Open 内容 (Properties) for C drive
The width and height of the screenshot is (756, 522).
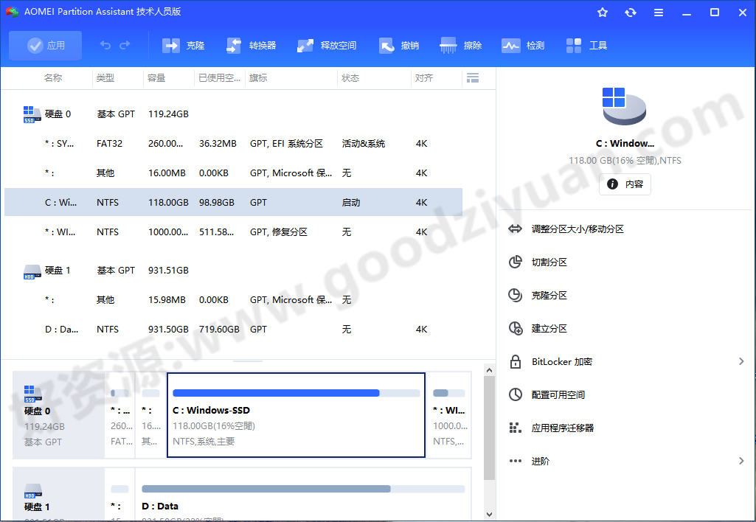point(625,184)
